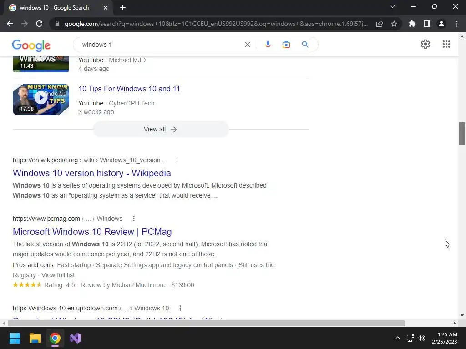This screenshot has width=466, height=349.
Task: Click View all videos button
Action: pos(161,129)
